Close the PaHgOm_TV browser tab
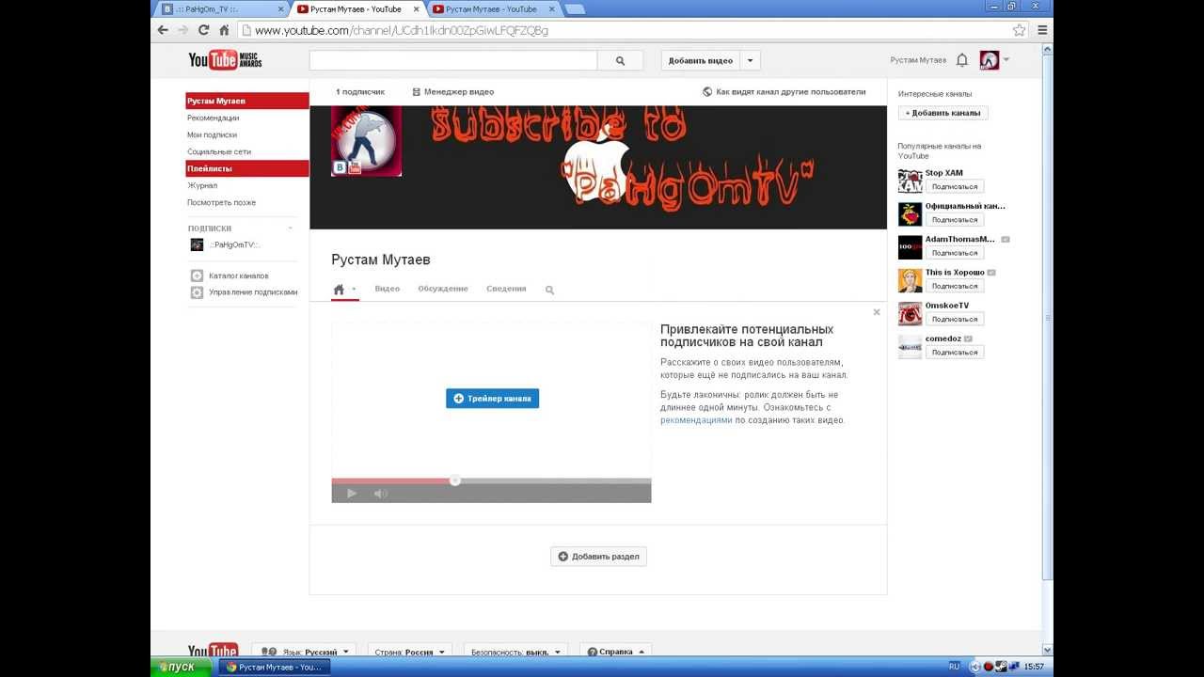Image resolution: width=1204 pixels, height=677 pixels. click(280, 8)
